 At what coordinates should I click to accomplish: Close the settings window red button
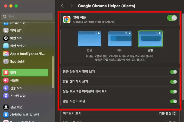(6, 6)
